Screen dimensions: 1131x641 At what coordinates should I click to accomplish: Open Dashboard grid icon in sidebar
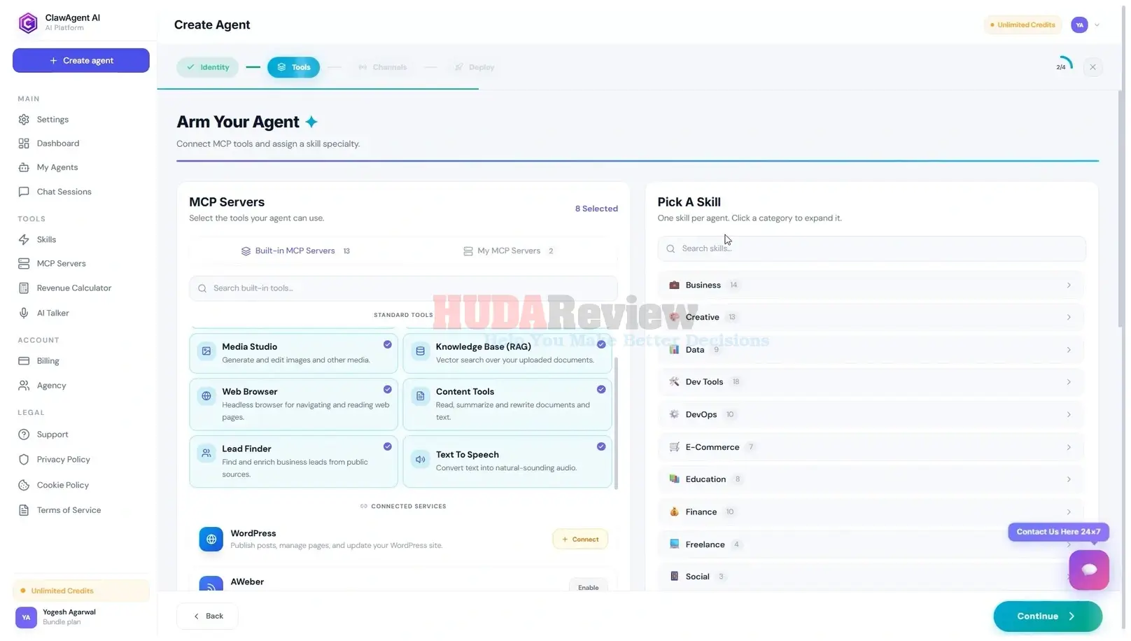click(24, 143)
